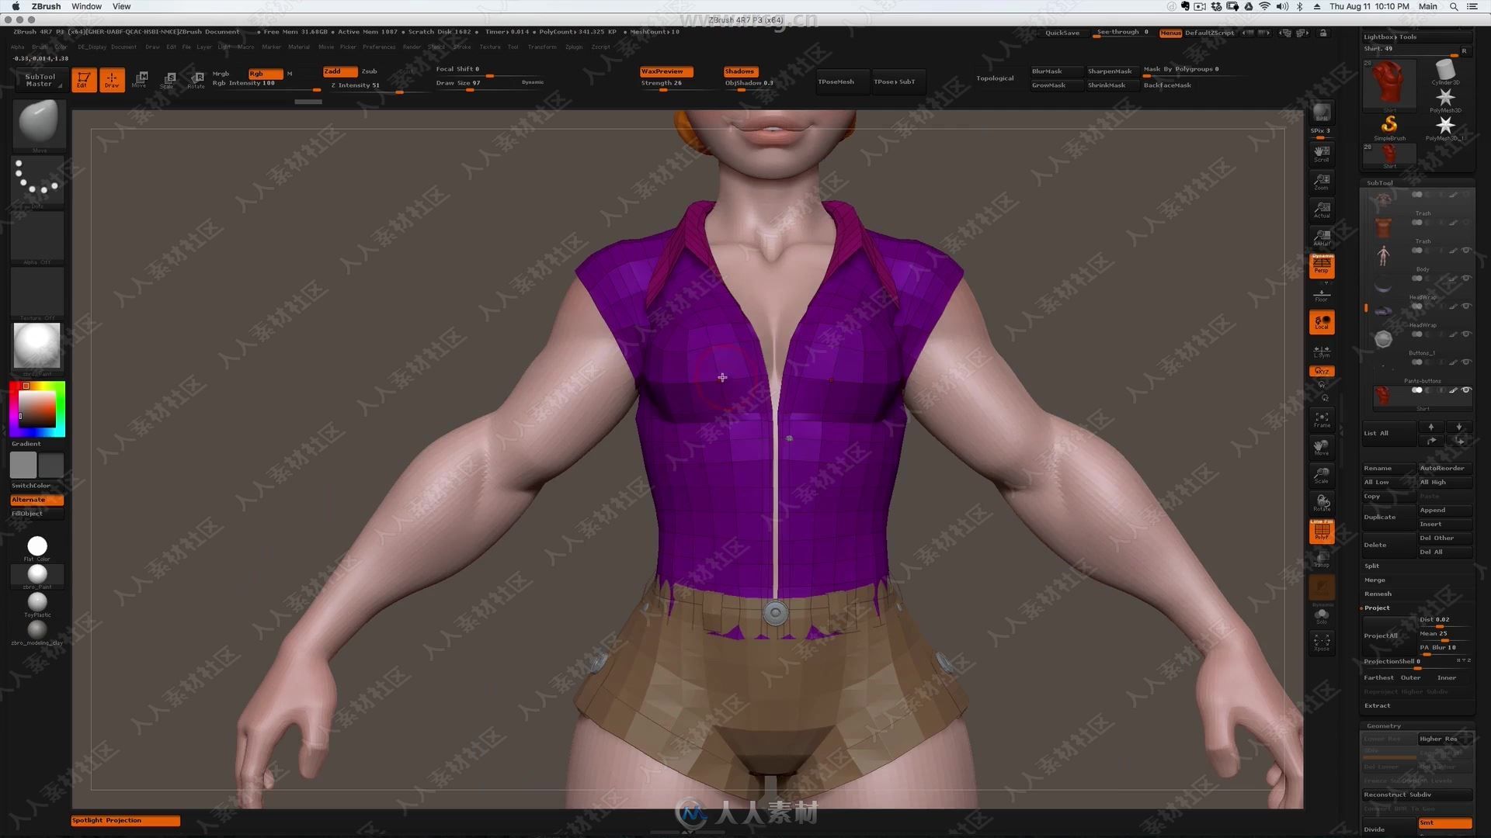Expand the Extract subsection
This screenshot has height=838, width=1491.
(1377, 705)
